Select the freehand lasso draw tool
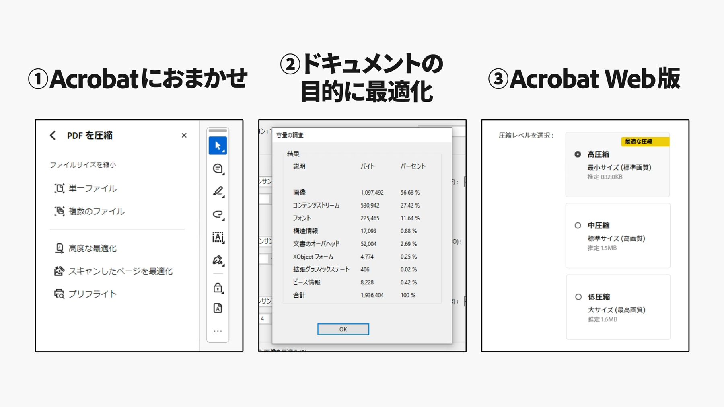724x407 pixels. pyautogui.click(x=218, y=214)
